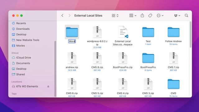The width and height of the screenshot is (199, 112).
Task: Select External Local Sites workspace file
Action: (123, 32)
